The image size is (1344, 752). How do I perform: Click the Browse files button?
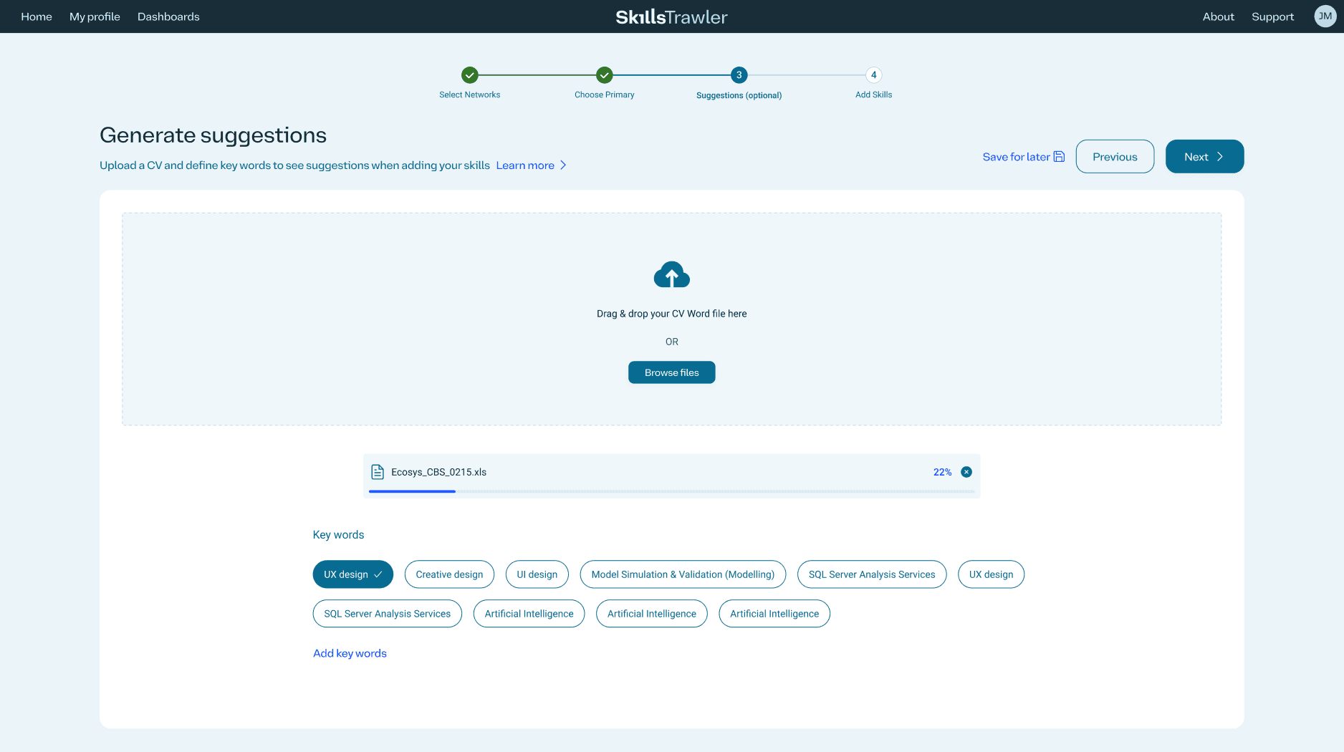click(x=671, y=372)
